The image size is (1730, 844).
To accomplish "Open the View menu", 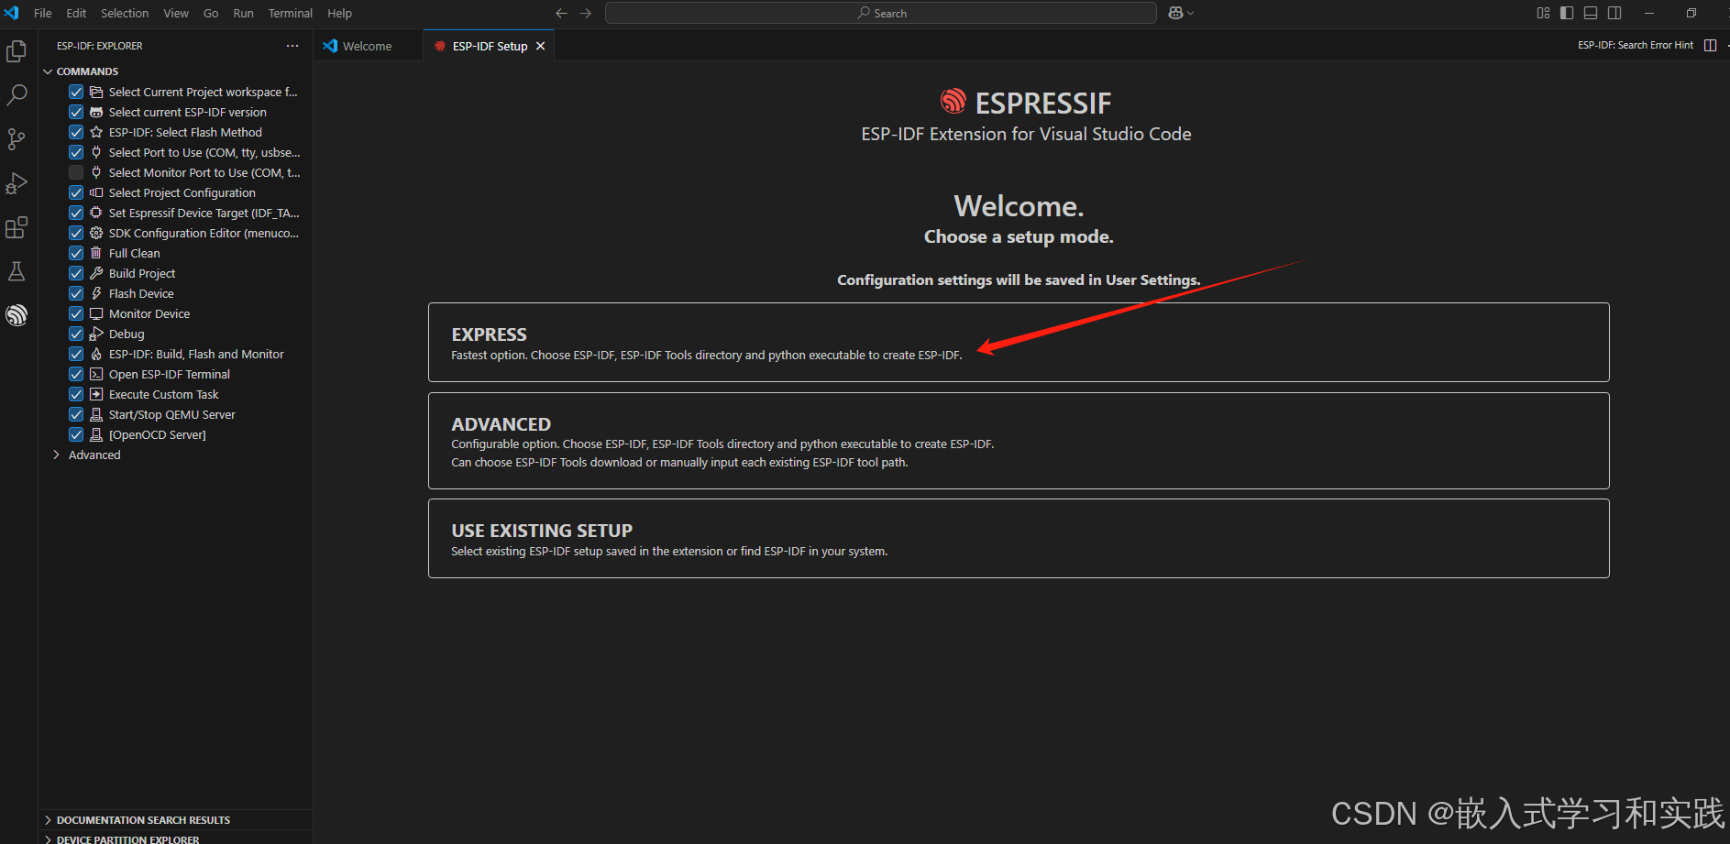I will [176, 13].
